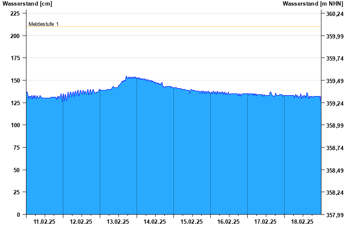
Task: Select the 225 cm axis value
Action: coord(15,13)
